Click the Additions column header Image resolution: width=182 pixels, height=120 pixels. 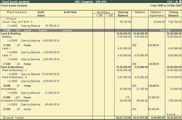coord(140,12)
